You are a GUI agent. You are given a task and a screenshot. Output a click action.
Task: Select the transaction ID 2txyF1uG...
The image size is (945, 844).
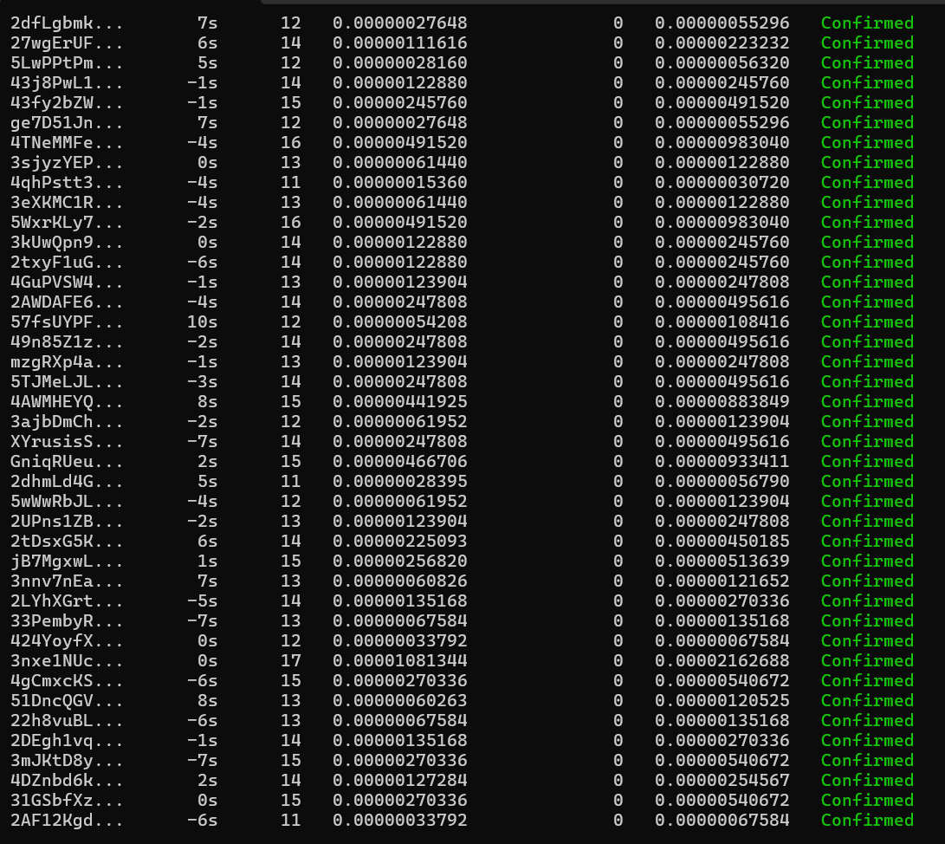click(67, 262)
